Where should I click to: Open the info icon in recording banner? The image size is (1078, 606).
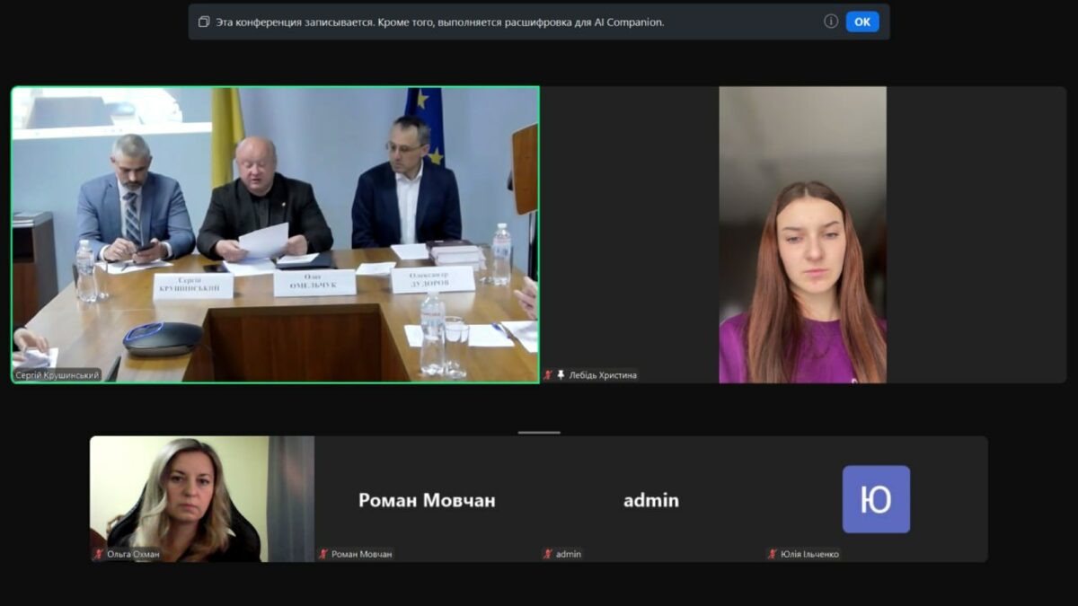tap(831, 22)
